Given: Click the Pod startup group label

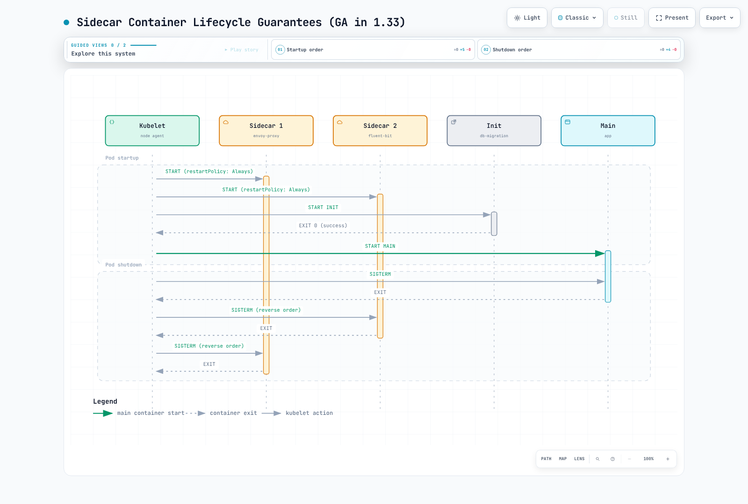Looking at the screenshot, I should coord(122,158).
